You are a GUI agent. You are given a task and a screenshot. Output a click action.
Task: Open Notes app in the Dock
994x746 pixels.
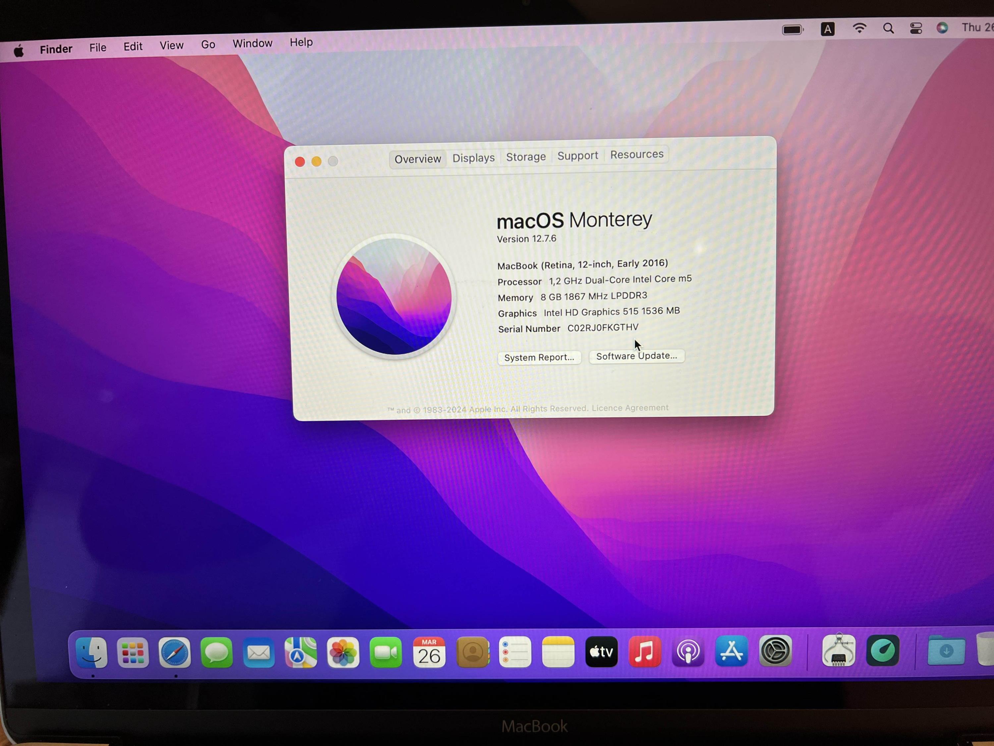[x=558, y=652]
